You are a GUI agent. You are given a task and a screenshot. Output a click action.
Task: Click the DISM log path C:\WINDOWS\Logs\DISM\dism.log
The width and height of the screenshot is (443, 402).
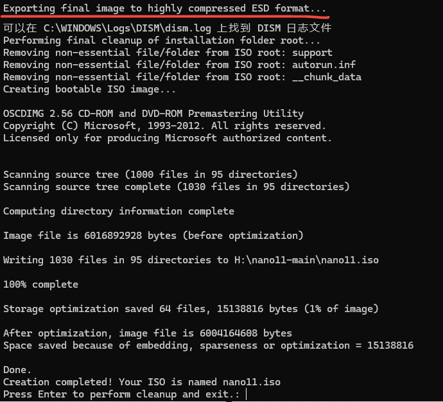coord(127,28)
